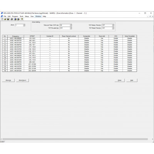Image resolution: width=154 pixels, height=154 pixels.
Task: Save data with the floppy disk icon
Action: point(8,19)
